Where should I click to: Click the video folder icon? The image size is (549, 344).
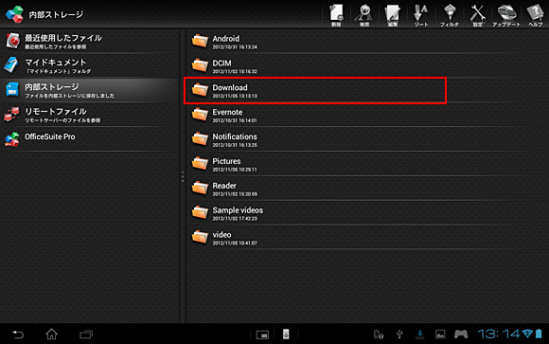[200, 237]
